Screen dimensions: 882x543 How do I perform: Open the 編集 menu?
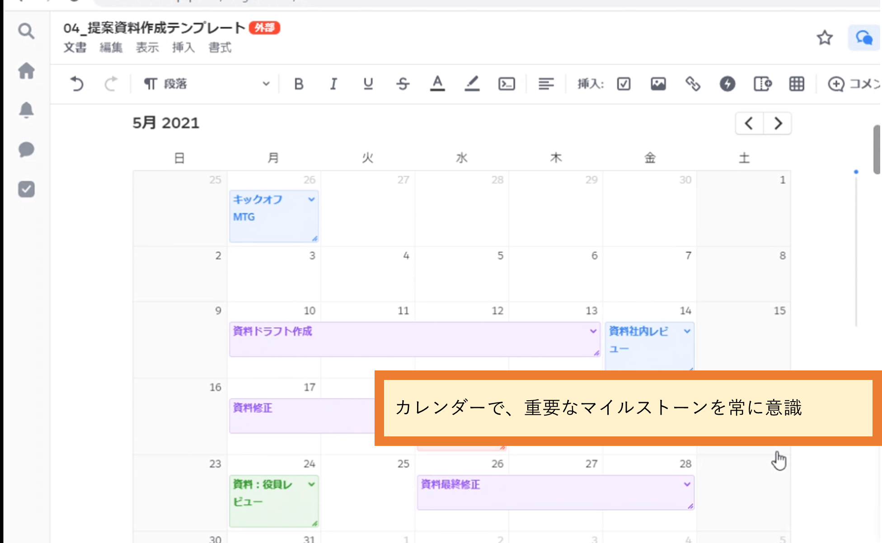[x=111, y=47]
